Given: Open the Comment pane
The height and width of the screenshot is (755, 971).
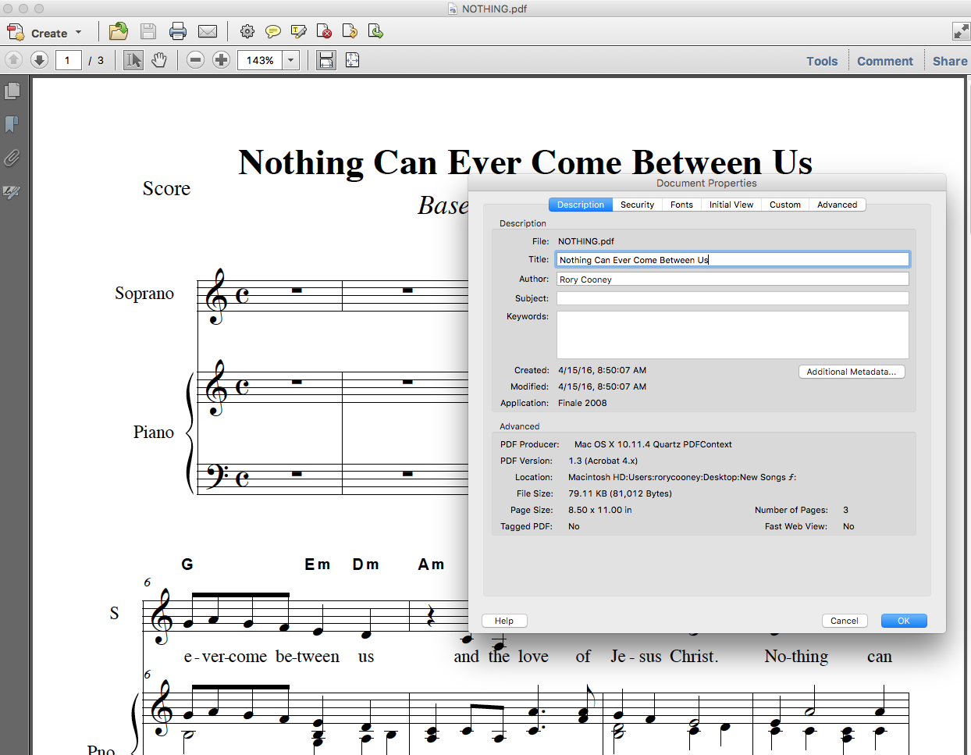Looking at the screenshot, I should click(885, 61).
